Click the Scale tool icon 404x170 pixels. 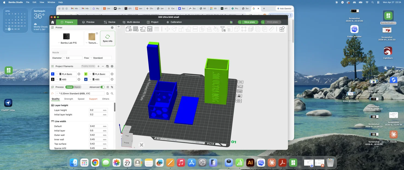click(x=181, y=29)
